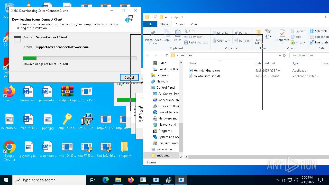The height and width of the screenshot is (185, 329).
Task: Click Select all in the ribbon
Action: (318, 31)
